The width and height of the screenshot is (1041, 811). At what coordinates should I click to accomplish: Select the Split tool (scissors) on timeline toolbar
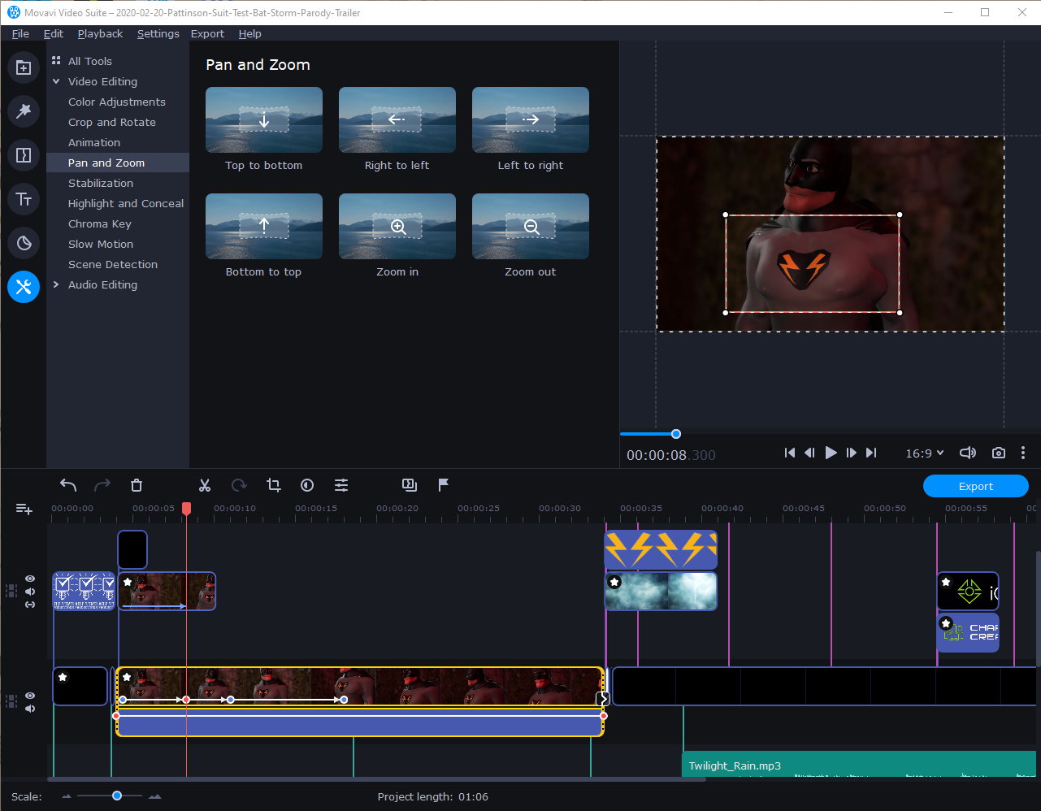pos(204,485)
